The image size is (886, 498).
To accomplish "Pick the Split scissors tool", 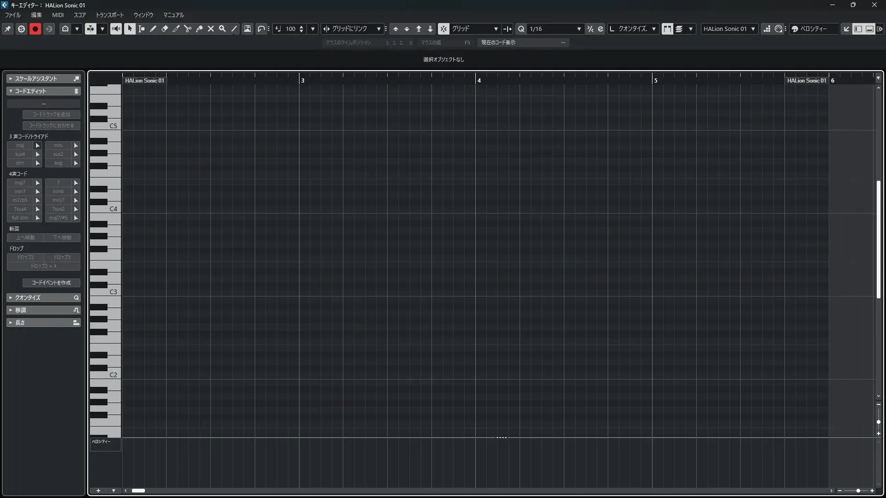I will (188, 29).
